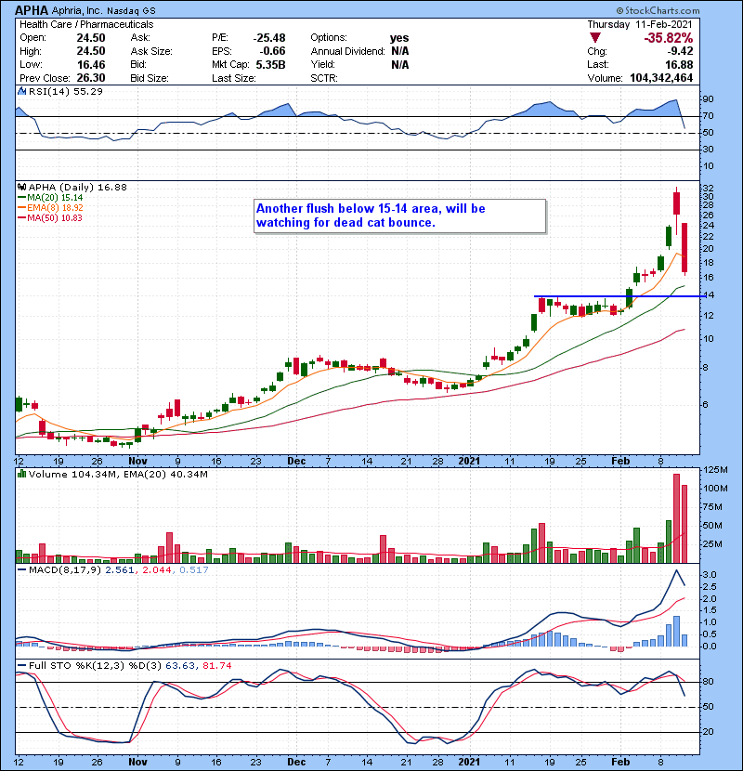The height and width of the screenshot is (771, 743).
Task: Click the RSI(14) 55.29 indicator label
Action: pyautogui.click(x=65, y=91)
